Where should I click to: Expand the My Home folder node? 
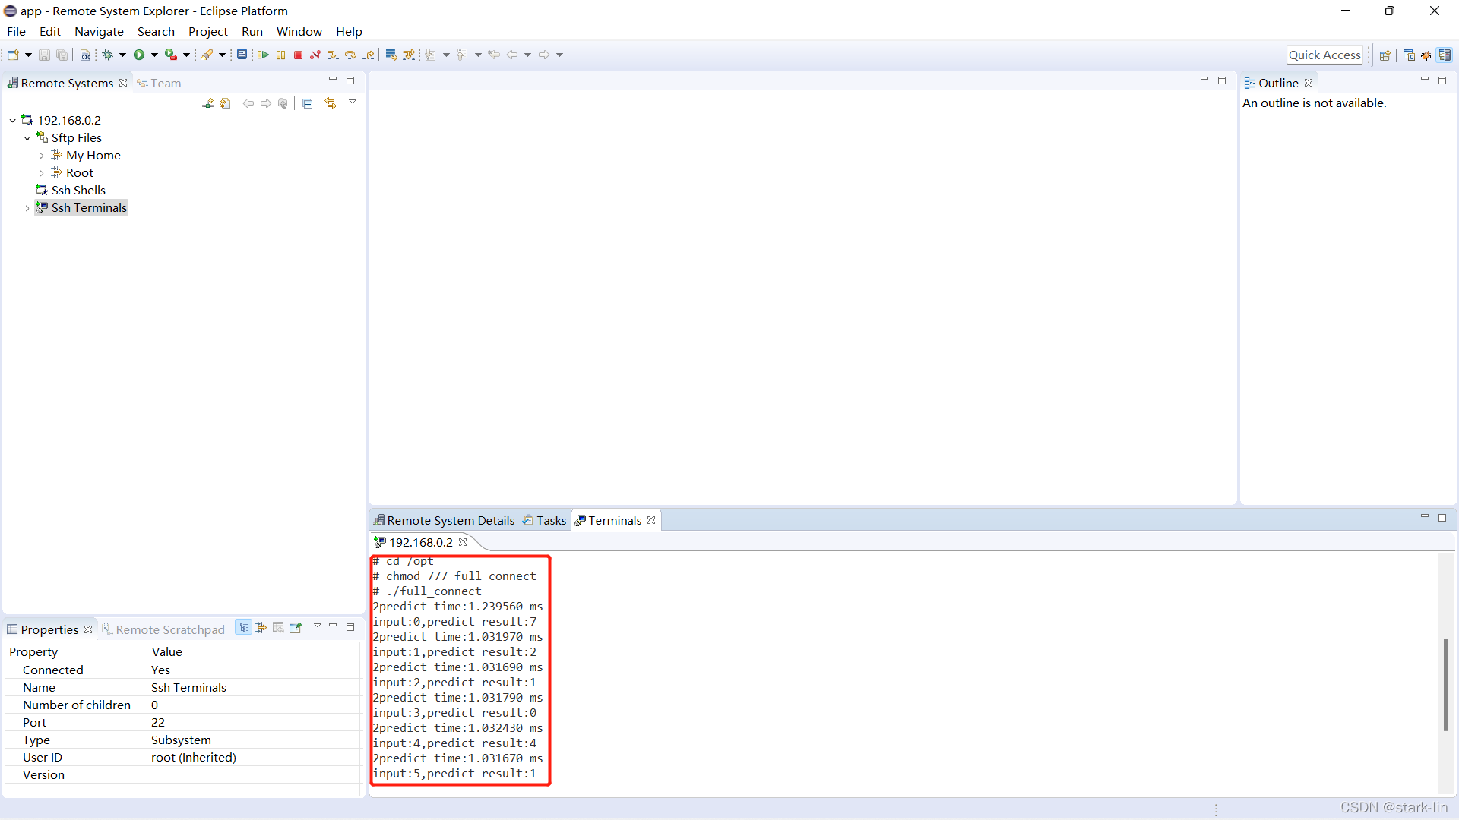42,156
